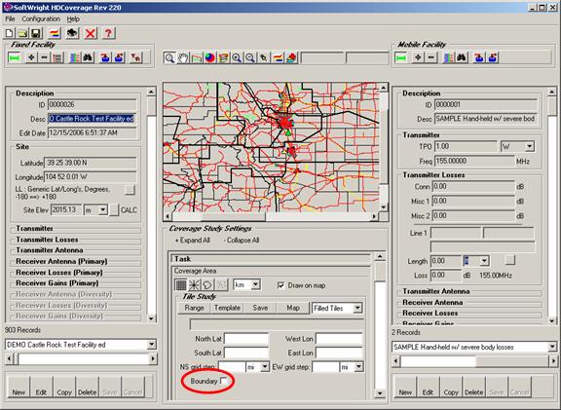Click the plus icon in Mobile Facility toolbar
561x410 pixels.
pyautogui.click(x=418, y=57)
